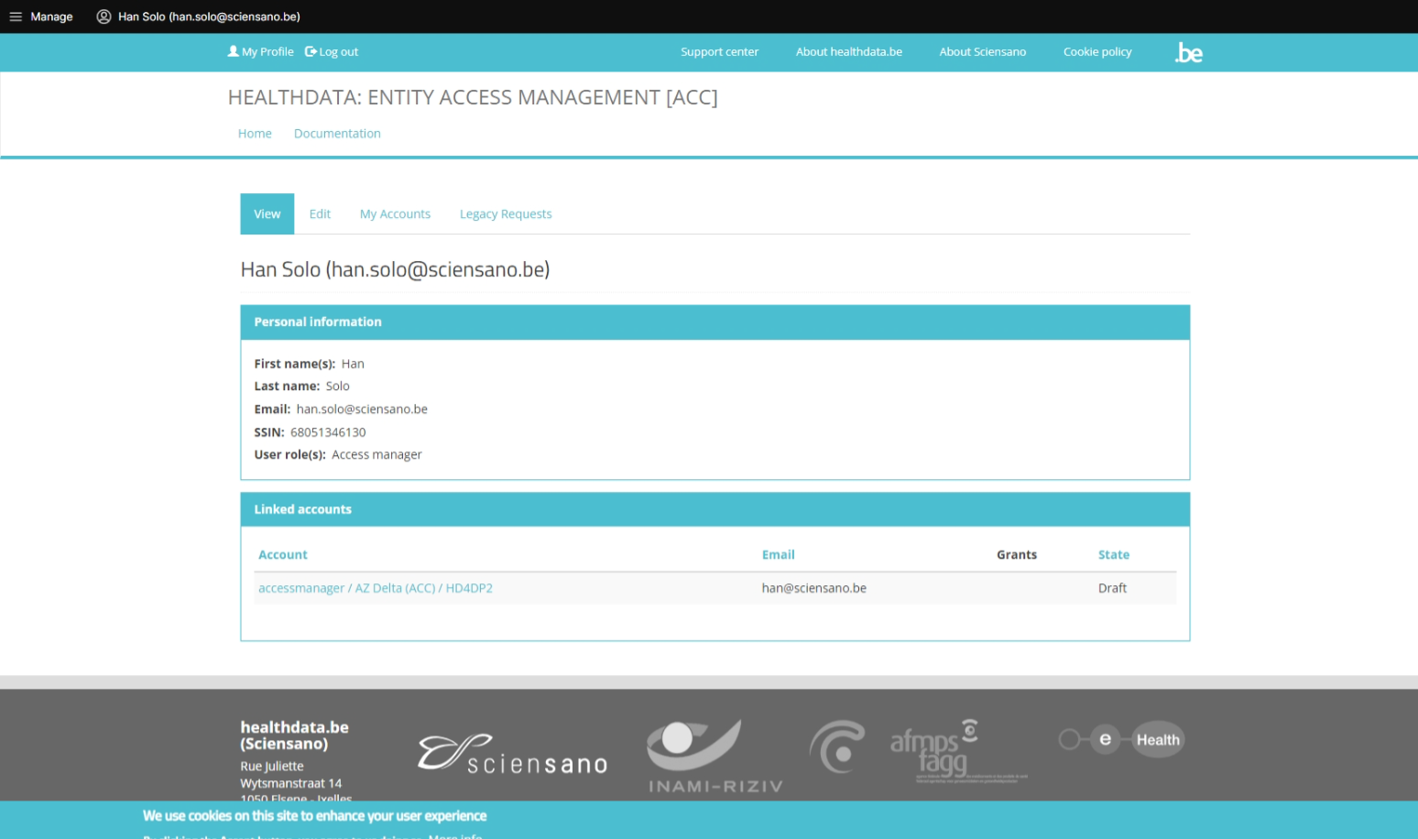This screenshot has height=839, width=1418.
Task: Open the Legacy Requests tab
Action: [x=506, y=214]
